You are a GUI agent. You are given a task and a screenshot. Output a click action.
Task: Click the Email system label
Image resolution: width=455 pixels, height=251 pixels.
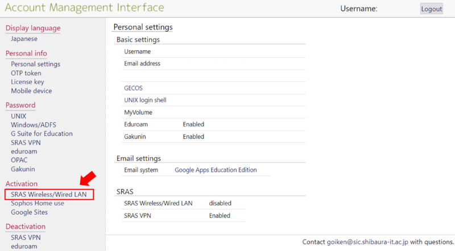[141, 170]
